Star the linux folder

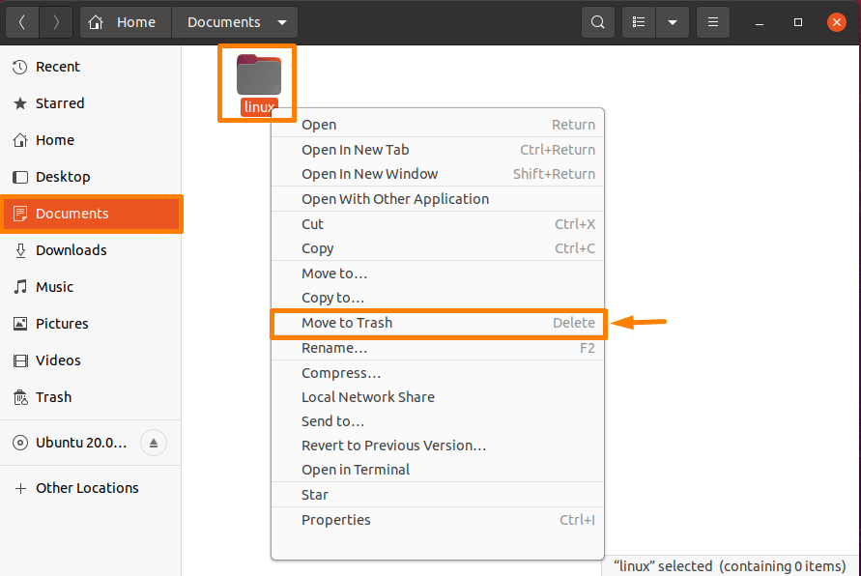(313, 494)
